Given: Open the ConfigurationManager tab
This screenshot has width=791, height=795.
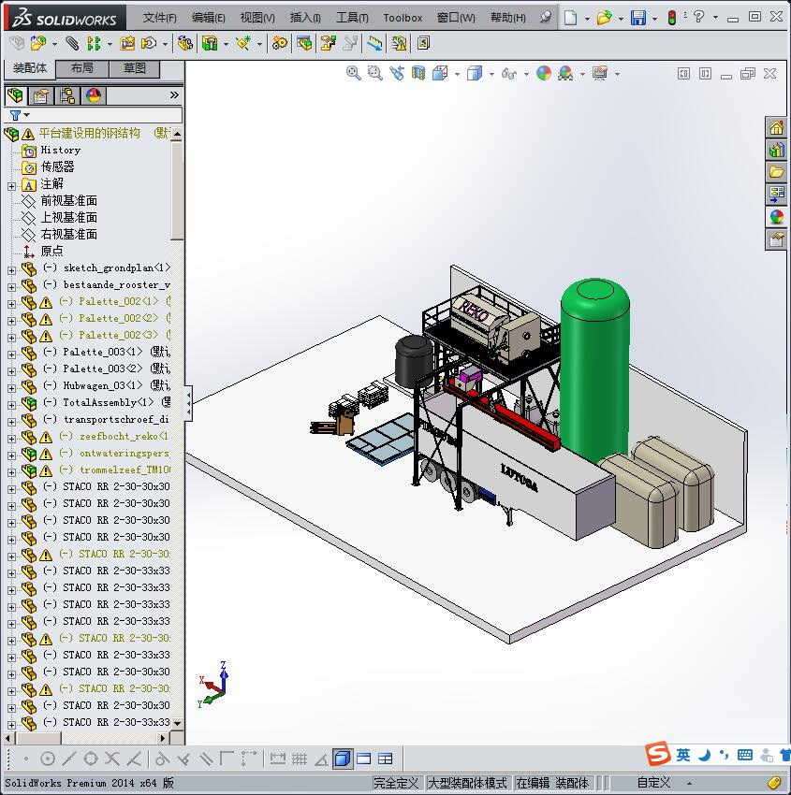Looking at the screenshot, I should point(67,95).
